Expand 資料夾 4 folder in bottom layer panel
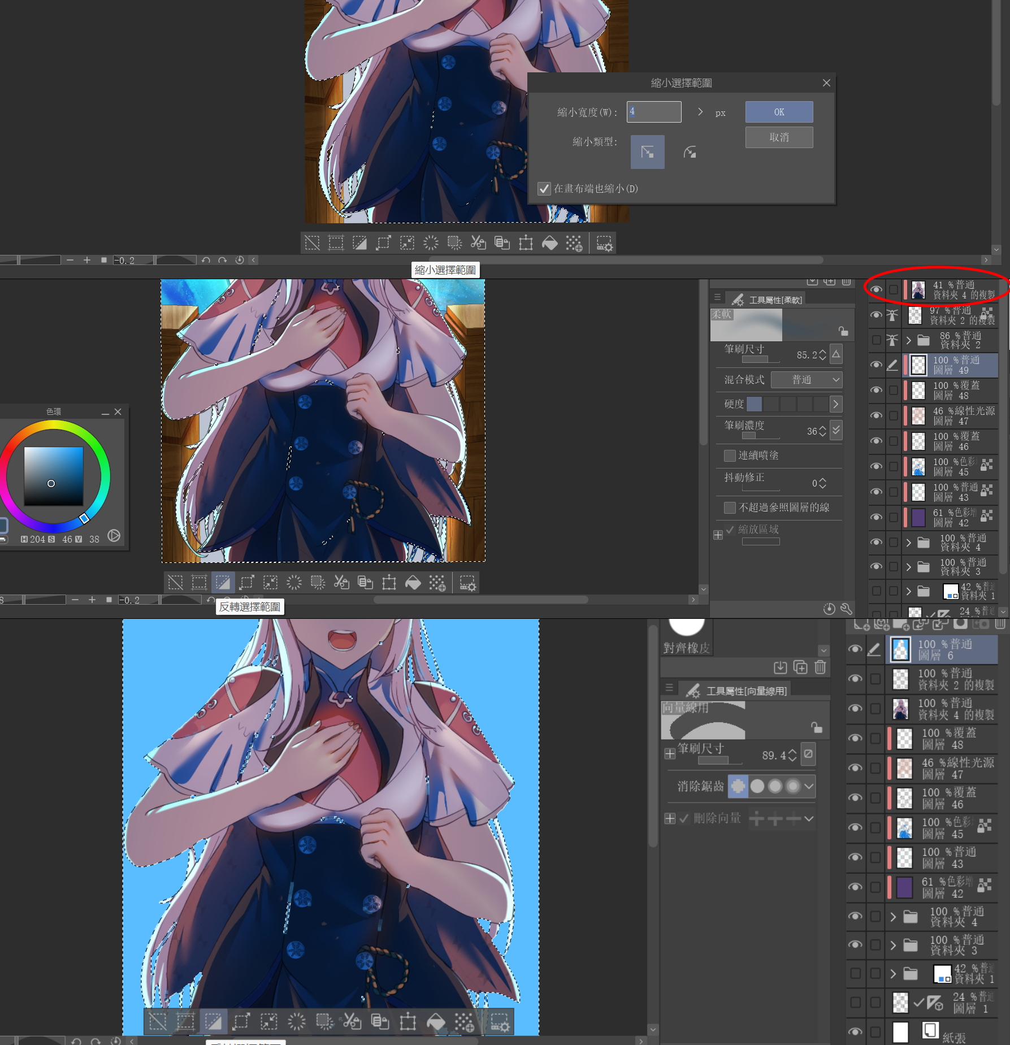 pos(893,916)
